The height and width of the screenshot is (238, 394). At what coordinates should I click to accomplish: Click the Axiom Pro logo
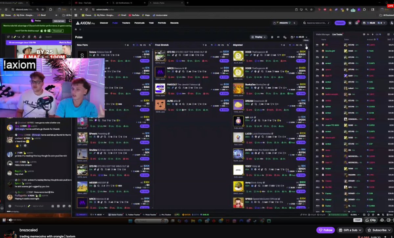pos(85,23)
